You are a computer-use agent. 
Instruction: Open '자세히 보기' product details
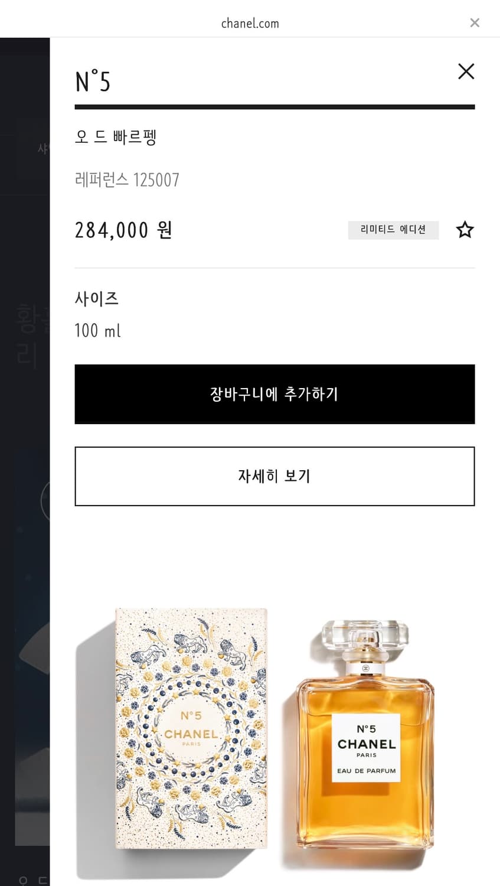[x=274, y=477]
